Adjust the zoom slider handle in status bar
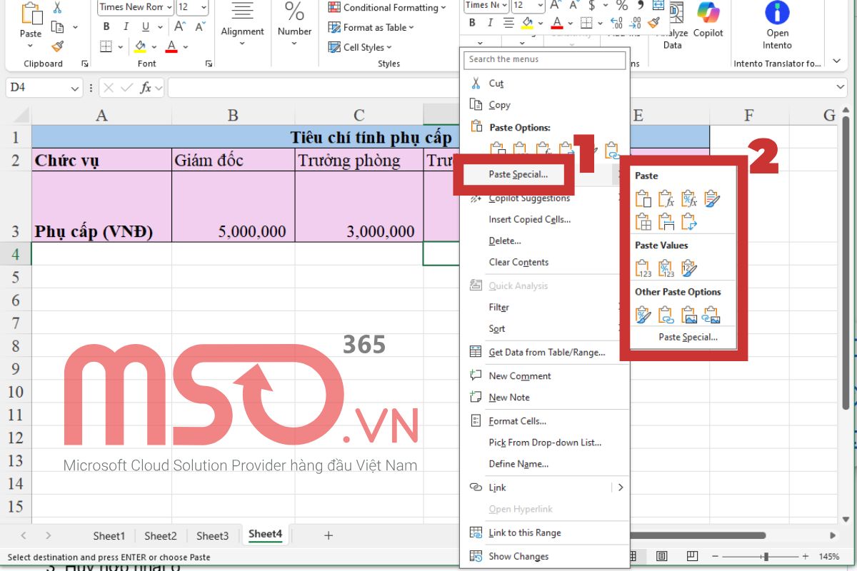This screenshot has width=857, height=571. tap(766, 556)
